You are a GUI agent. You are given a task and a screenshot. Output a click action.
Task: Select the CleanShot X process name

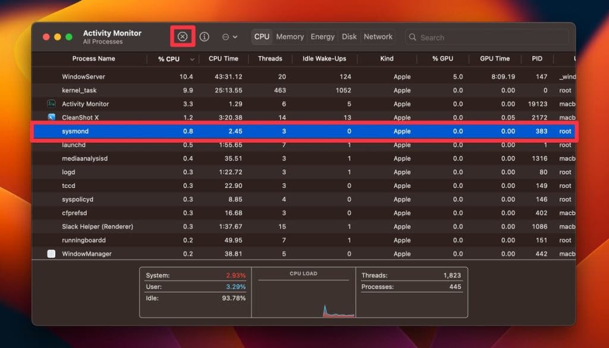[80, 117]
